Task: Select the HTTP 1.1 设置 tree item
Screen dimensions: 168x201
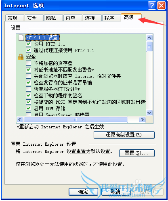Action: [42, 38]
